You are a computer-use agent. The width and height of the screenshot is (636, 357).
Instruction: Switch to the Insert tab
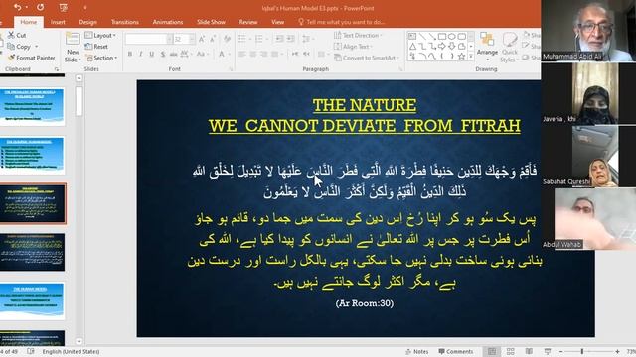(58, 22)
